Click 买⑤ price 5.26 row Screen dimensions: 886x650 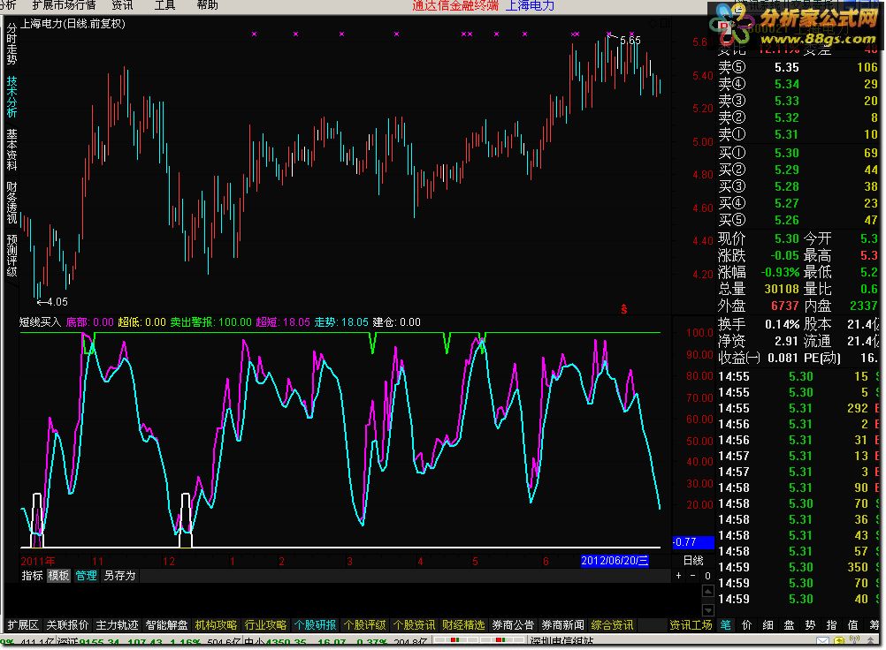[798, 220]
